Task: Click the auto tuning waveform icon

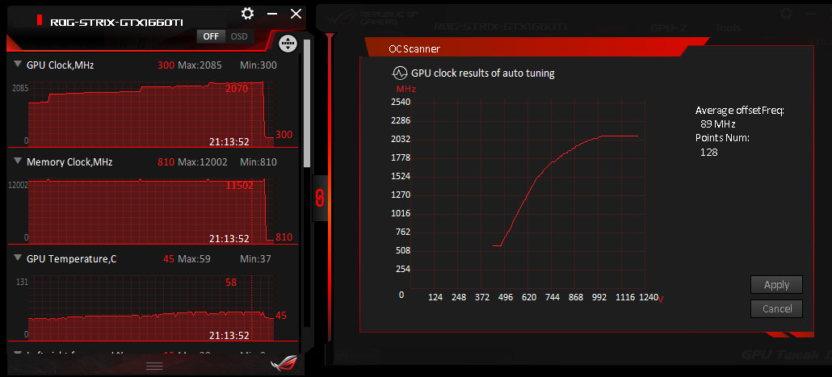Action: [x=399, y=73]
